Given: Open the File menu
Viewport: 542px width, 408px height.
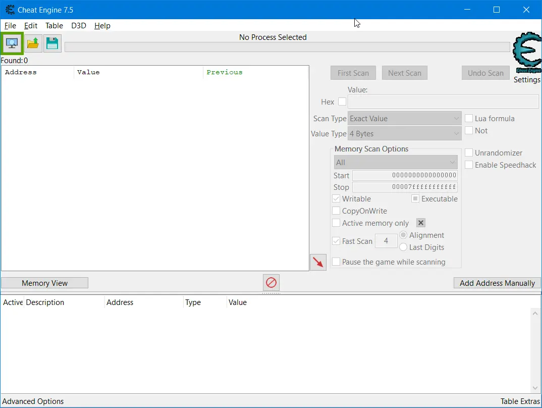Looking at the screenshot, I should (x=10, y=26).
